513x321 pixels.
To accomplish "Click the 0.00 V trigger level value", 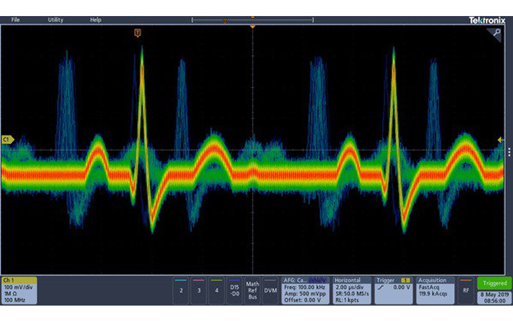I will pyautogui.click(x=401, y=287).
